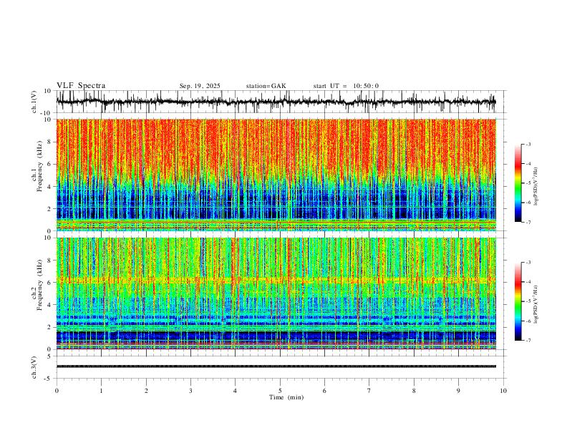Click the time axis tick label "0"

57,391
